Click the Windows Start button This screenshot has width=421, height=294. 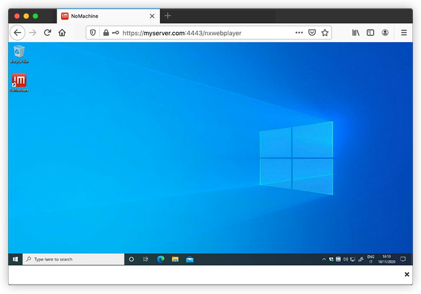point(15,259)
